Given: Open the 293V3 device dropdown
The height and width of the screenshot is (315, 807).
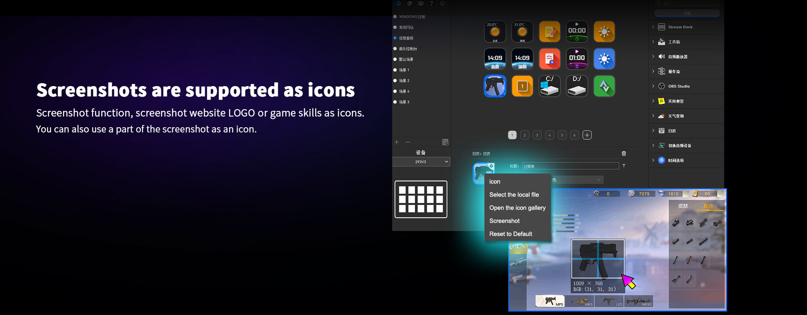Looking at the screenshot, I should [x=421, y=162].
